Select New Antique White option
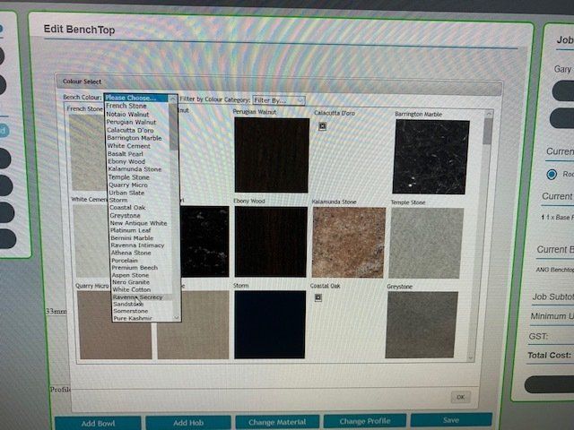The height and width of the screenshot is (430, 574). pos(139,223)
